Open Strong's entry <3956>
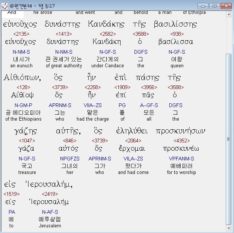 pos(149,87)
